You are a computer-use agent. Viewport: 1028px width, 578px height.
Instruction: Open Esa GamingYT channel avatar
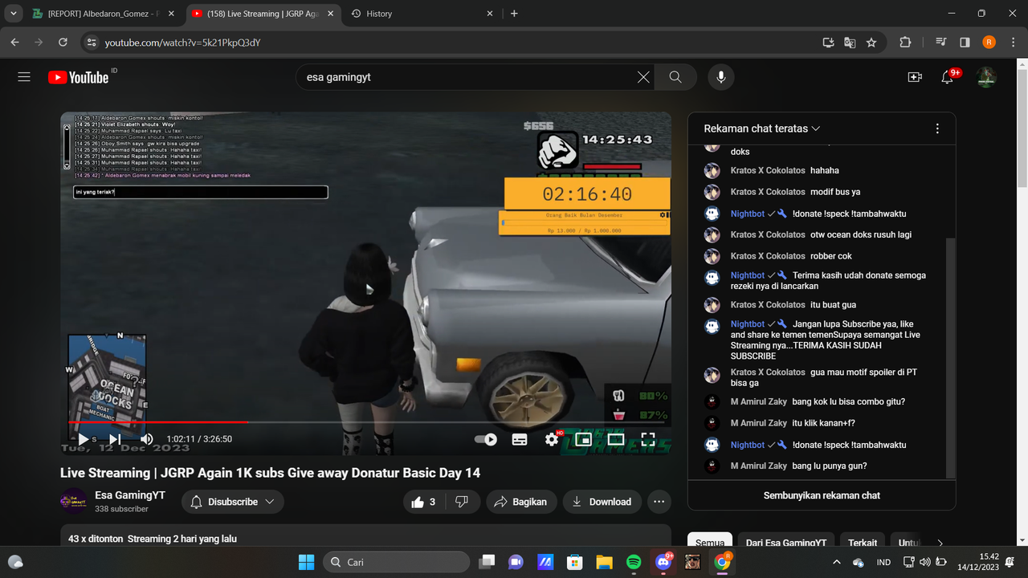tap(74, 501)
